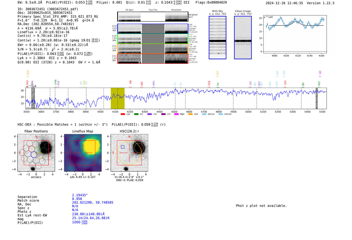Viewport: 352px width, 240px height.
Task: Click the "Pixel Flat" column header
Action: point(153,10)
